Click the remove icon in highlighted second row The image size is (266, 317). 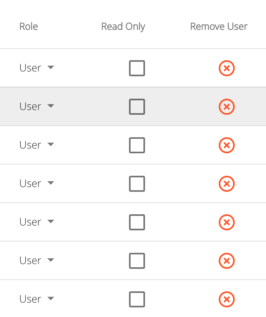click(x=227, y=107)
